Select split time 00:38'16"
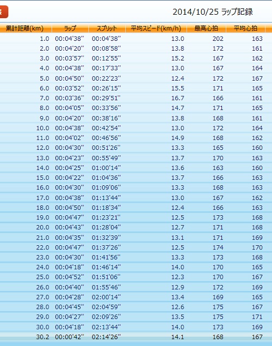Image resolution: width=272 pixels, height=346 pixels. 106,118
